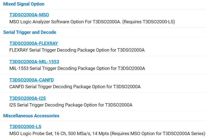
Task: Go to the T3DSO2000-LS accessory link
Action: pyautogui.click(x=25, y=127)
